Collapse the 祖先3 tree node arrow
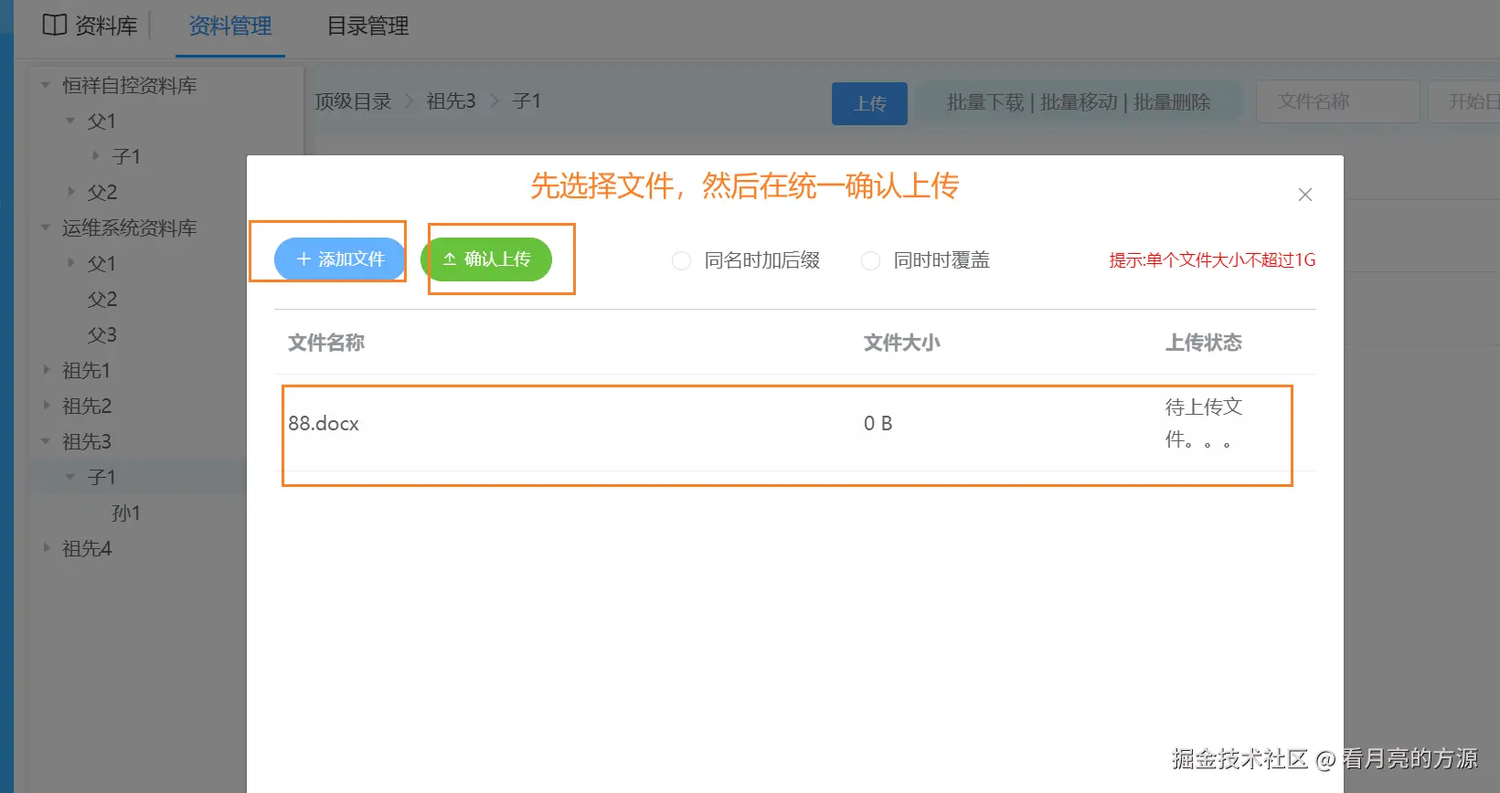Viewport: 1500px width, 793px height. tap(46, 441)
